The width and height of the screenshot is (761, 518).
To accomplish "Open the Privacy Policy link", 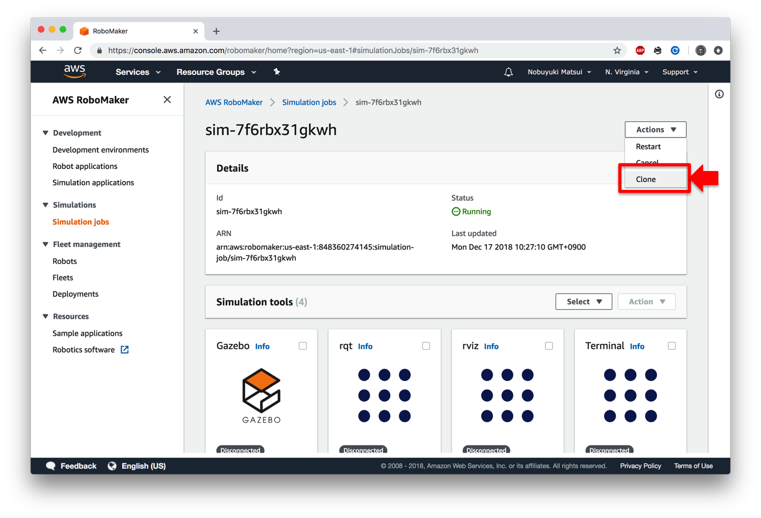I will (x=640, y=465).
